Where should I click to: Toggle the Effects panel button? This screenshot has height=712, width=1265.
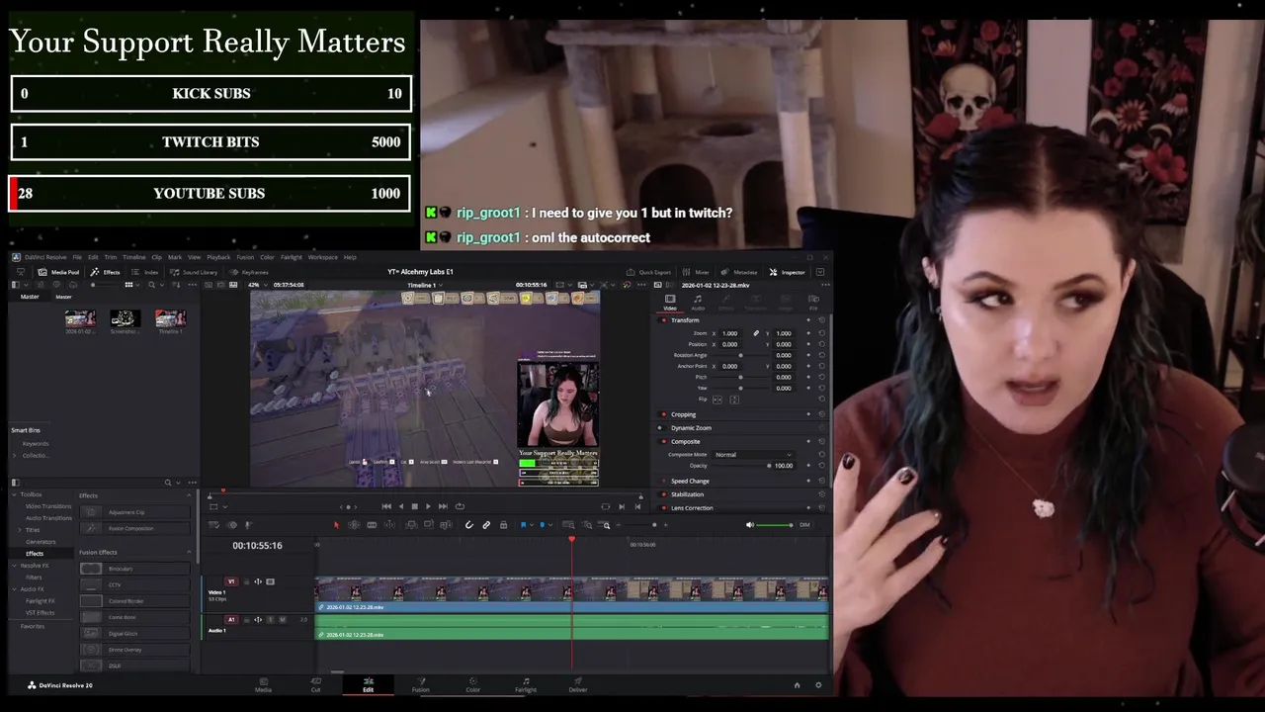tap(106, 272)
